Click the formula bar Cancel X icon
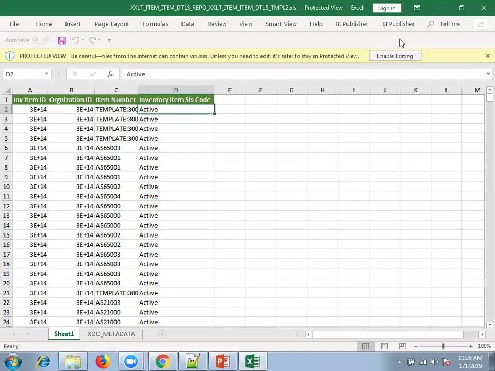Viewport: 495px width, 371px height. tap(75, 74)
